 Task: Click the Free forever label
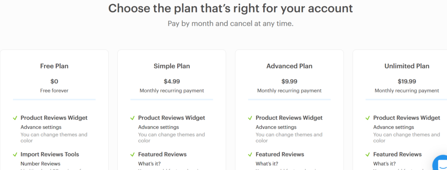[54, 91]
